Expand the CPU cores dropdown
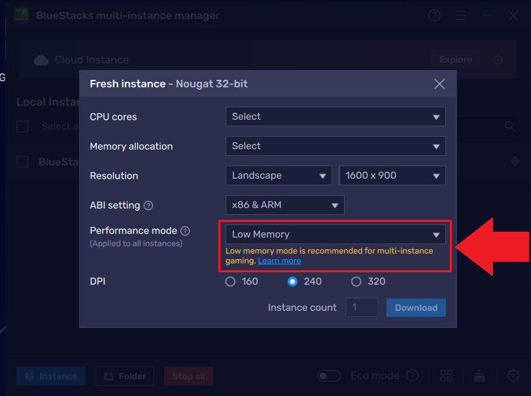531x396 pixels. pyautogui.click(x=335, y=117)
